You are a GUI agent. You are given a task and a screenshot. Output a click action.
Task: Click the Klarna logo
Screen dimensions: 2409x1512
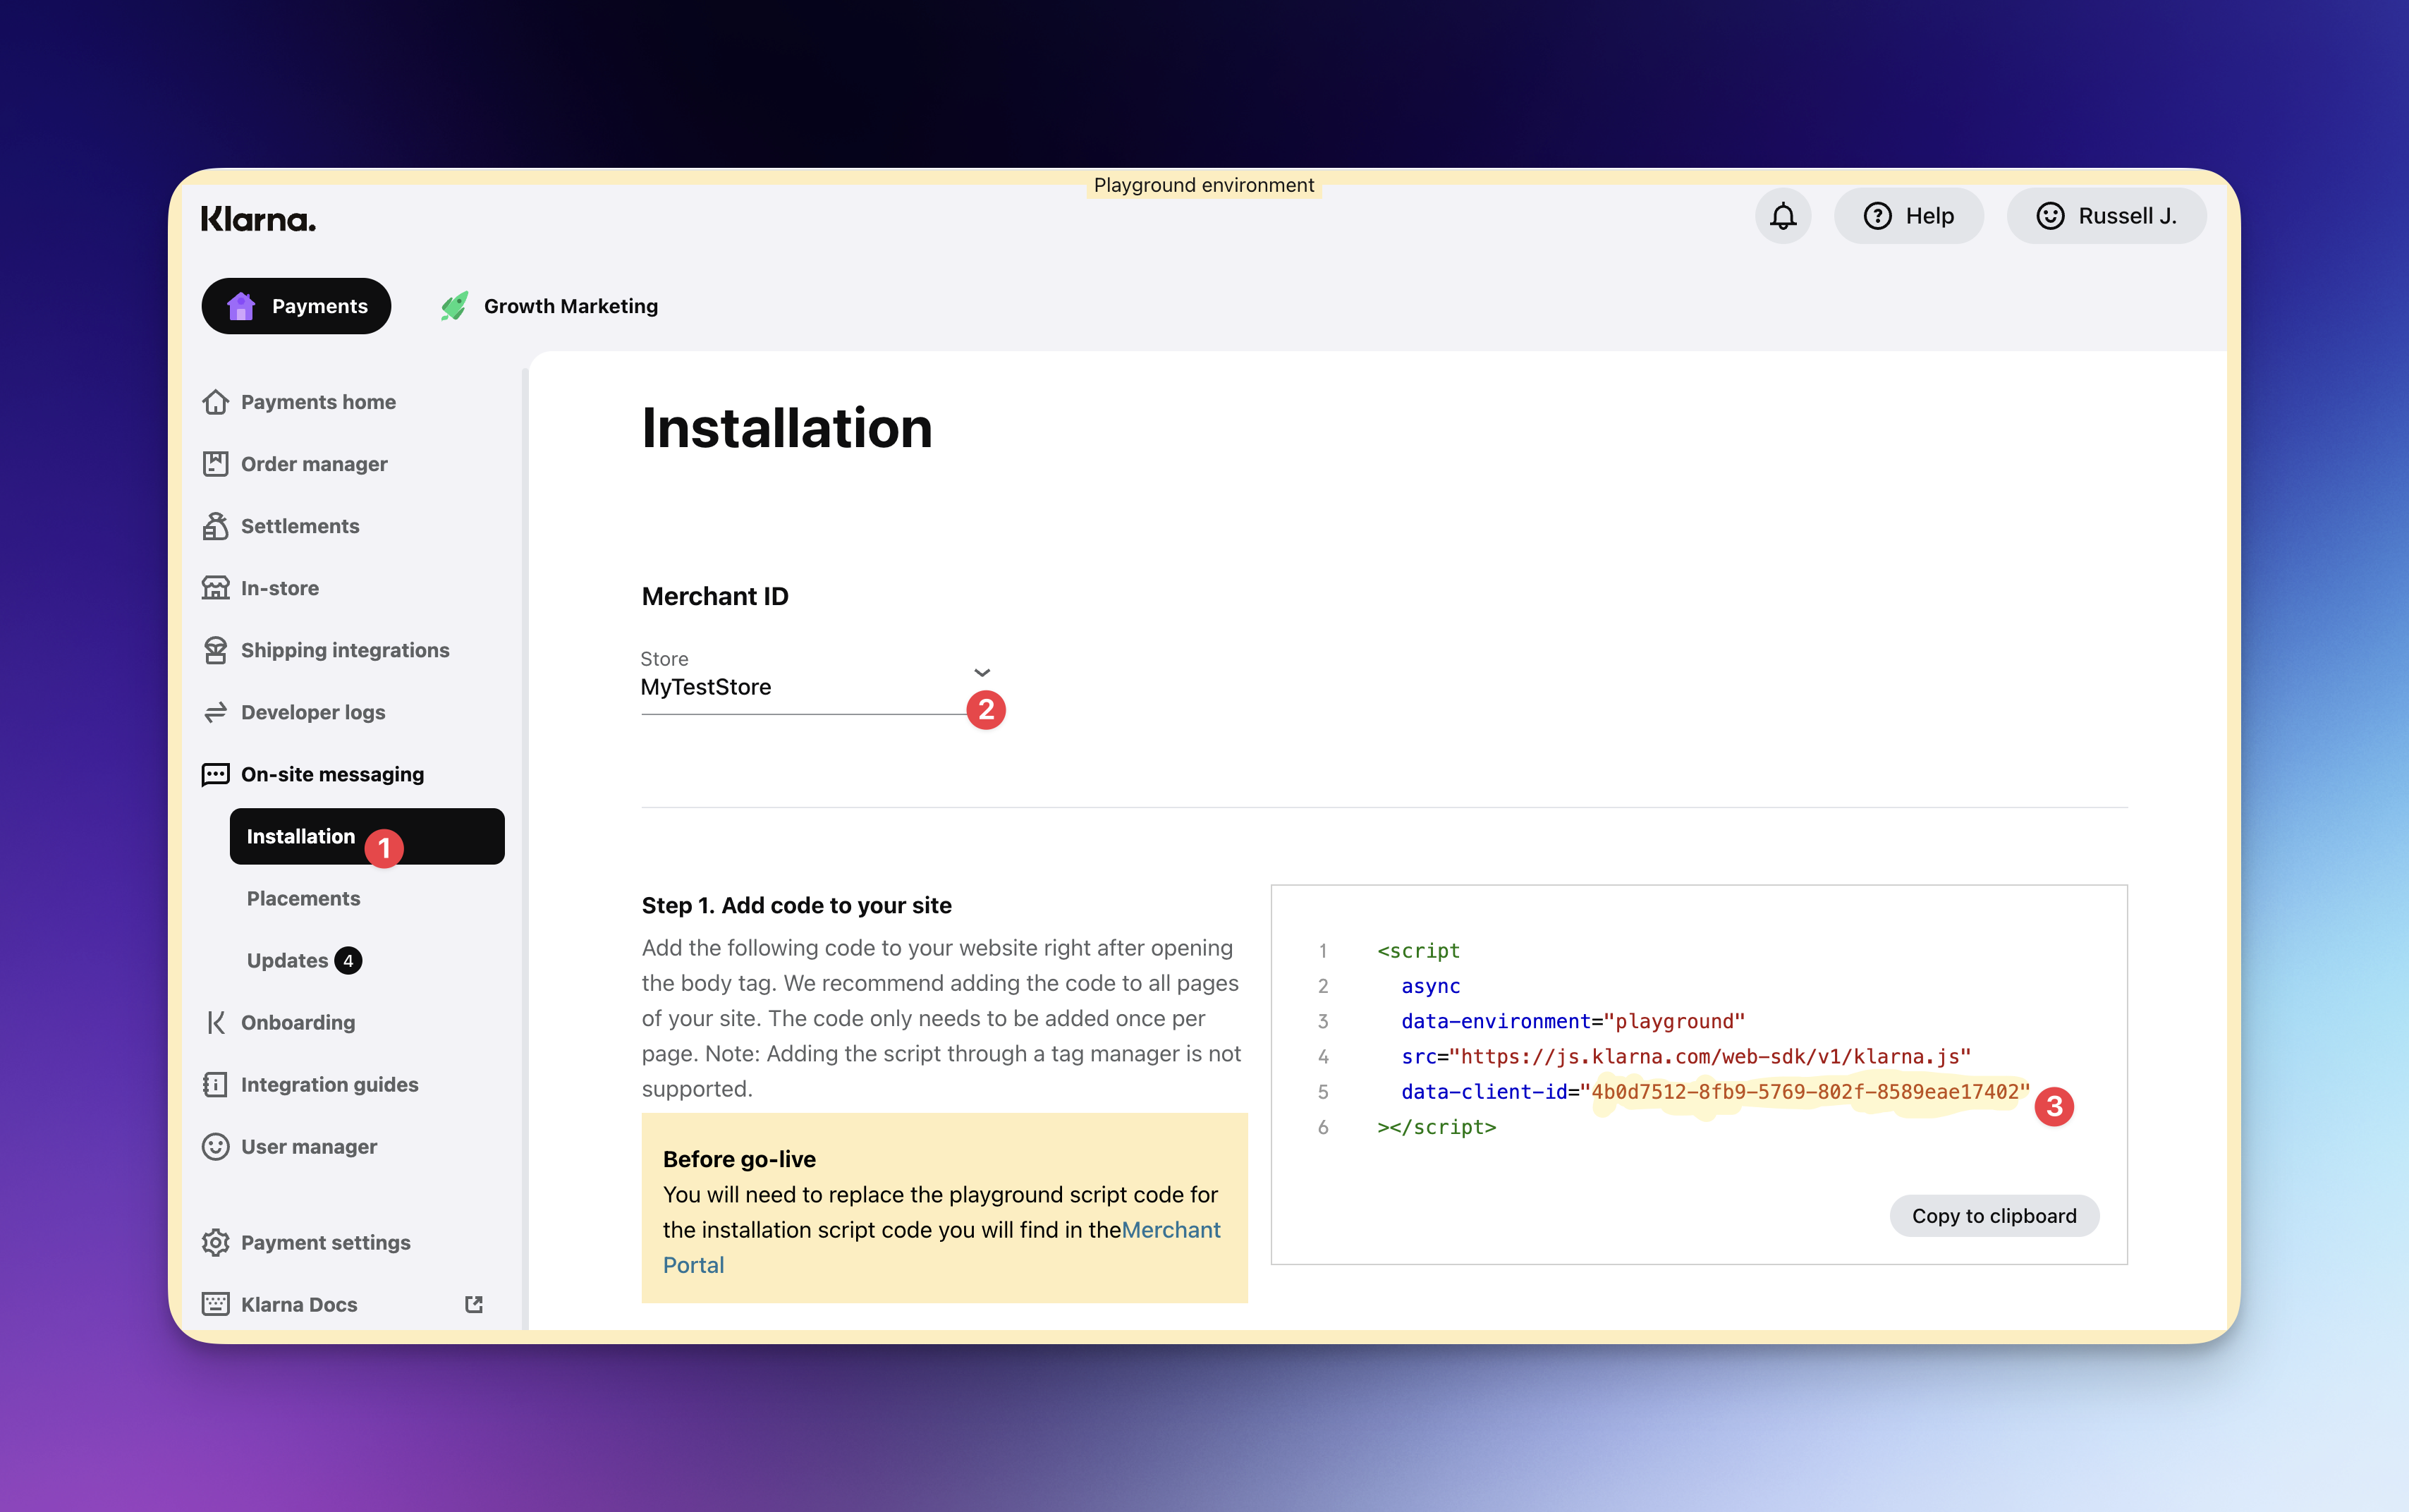[x=258, y=219]
